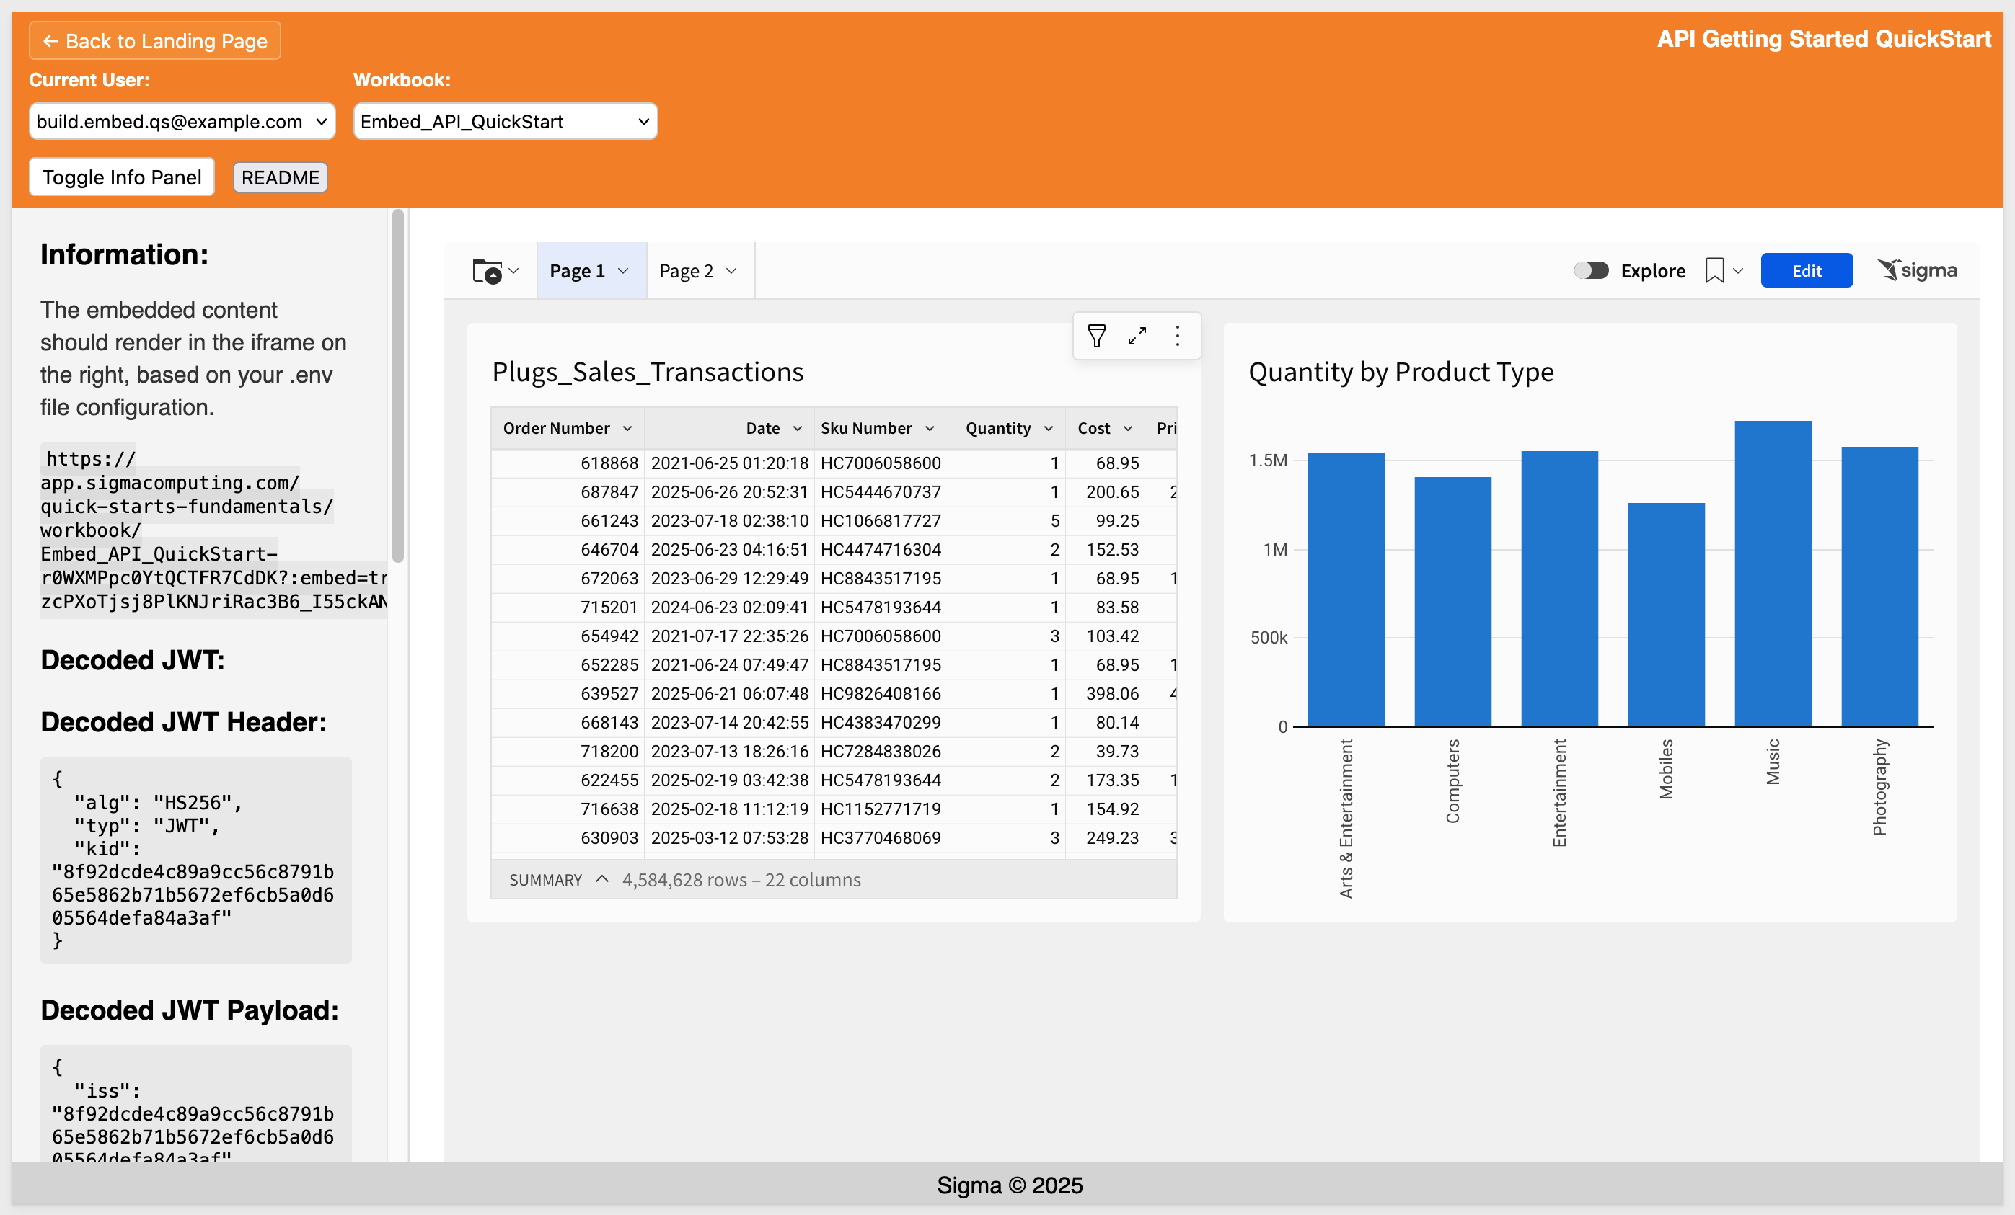The image size is (2015, 1215).
Task: Click the Plugs_Sales_Transactions table title
Action: (648, 372)
